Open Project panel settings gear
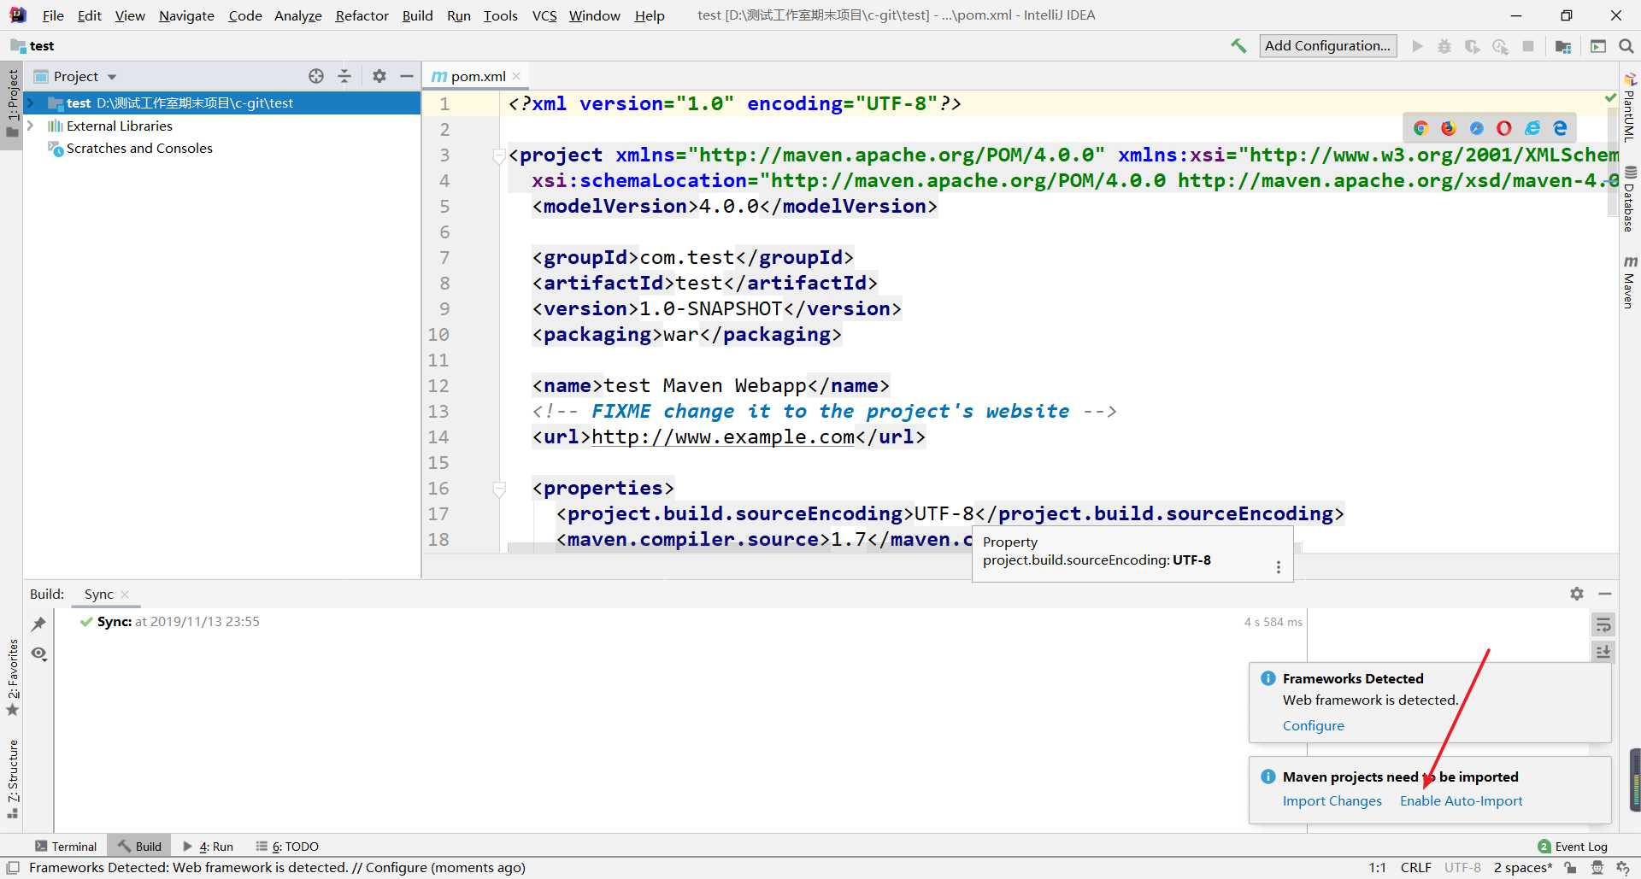 [x=379, y=76]
